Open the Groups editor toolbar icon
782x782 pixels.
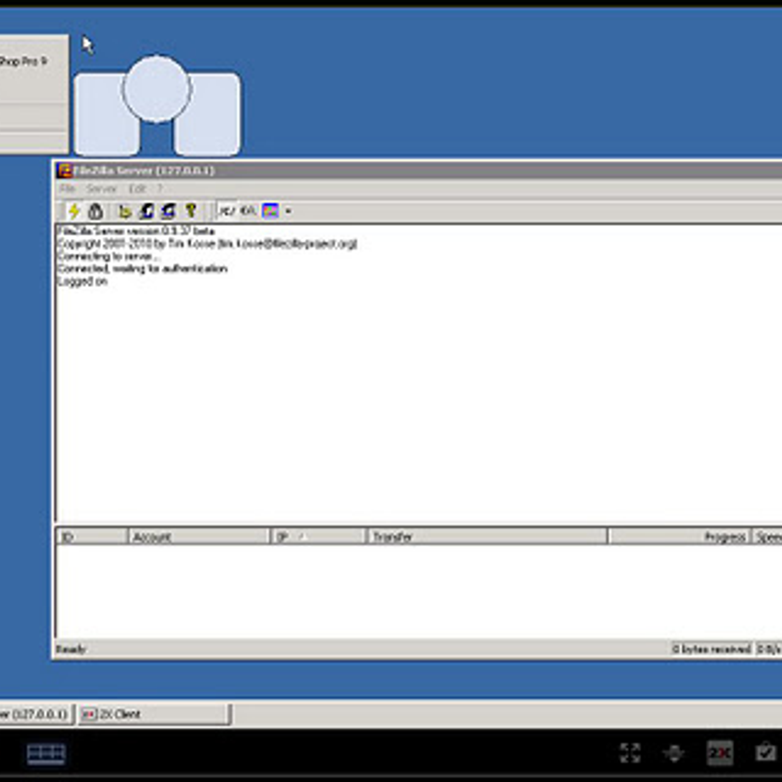tap(169, 211)
